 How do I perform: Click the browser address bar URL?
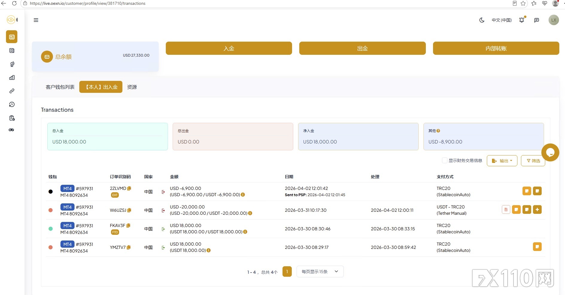click(88, 3)
